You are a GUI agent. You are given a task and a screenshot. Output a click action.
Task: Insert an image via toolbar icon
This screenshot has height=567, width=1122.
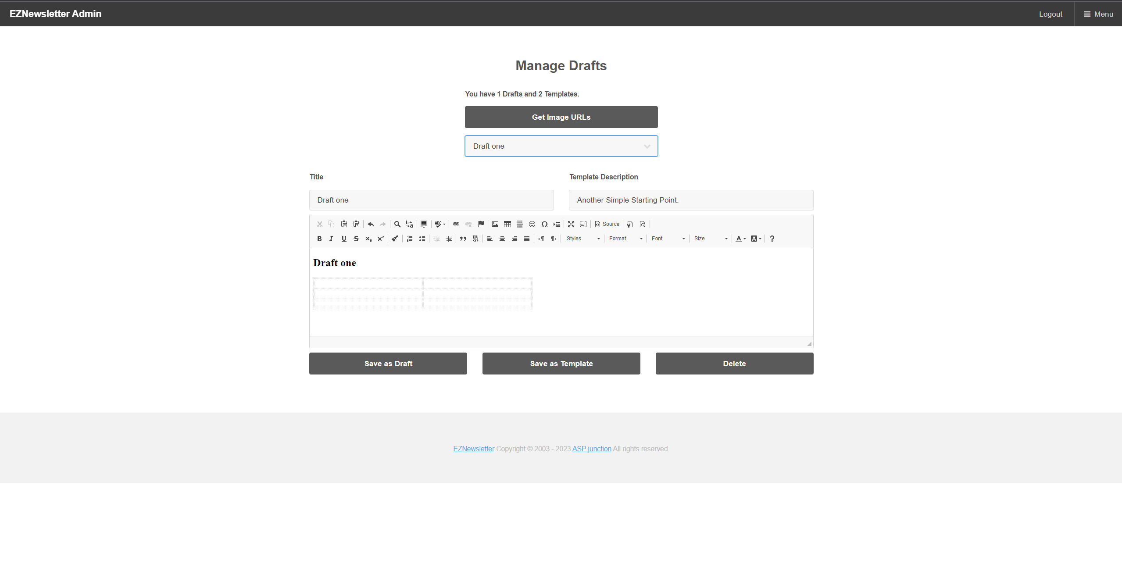click(x=495, y=224)
